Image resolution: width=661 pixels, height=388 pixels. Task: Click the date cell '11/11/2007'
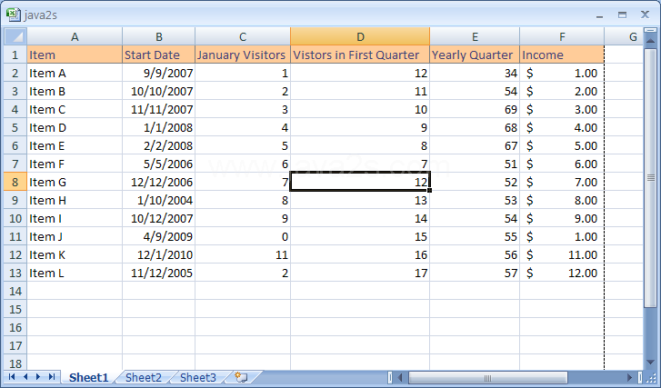coord(158,109)
